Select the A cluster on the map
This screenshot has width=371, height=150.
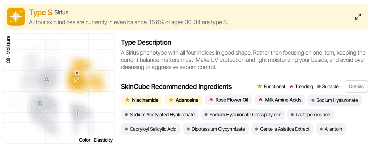[x=47, y=80]
